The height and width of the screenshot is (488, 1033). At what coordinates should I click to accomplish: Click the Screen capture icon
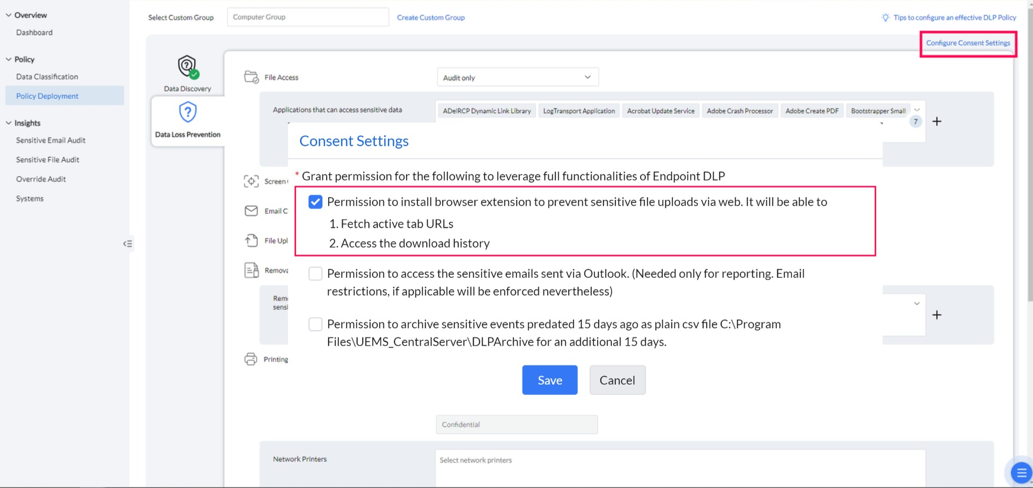[x=251, y=181]
